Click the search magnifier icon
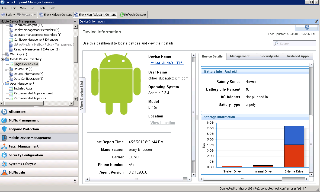Viewport: 320px width, 192px height. pos(276,43)
